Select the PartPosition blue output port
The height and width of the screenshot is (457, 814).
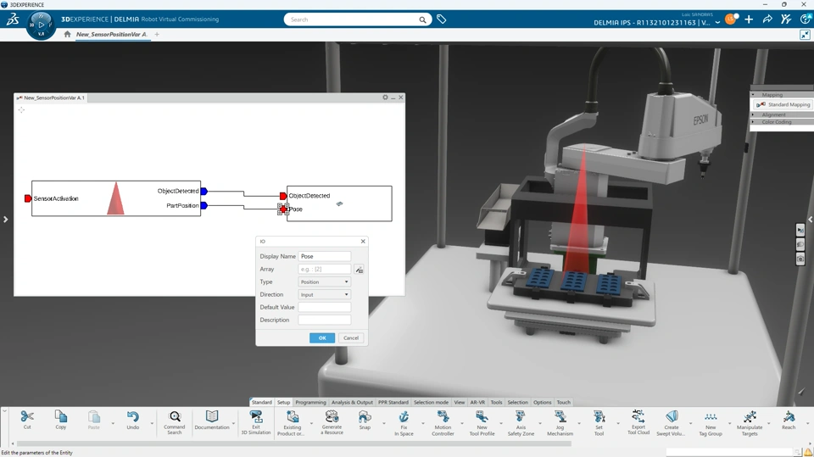[204, 206]
